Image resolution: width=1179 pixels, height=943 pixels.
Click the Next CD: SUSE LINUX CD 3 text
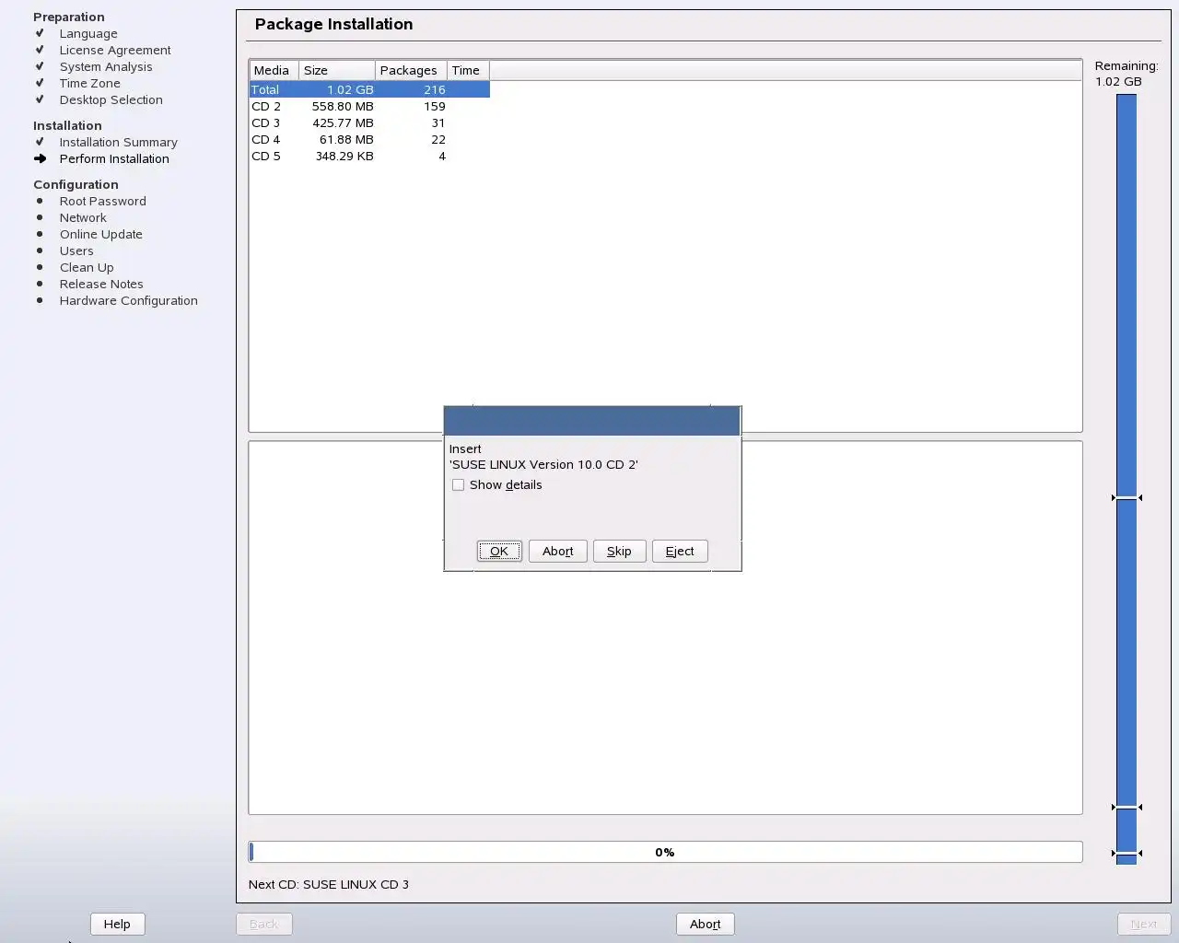tap(329, 884)
